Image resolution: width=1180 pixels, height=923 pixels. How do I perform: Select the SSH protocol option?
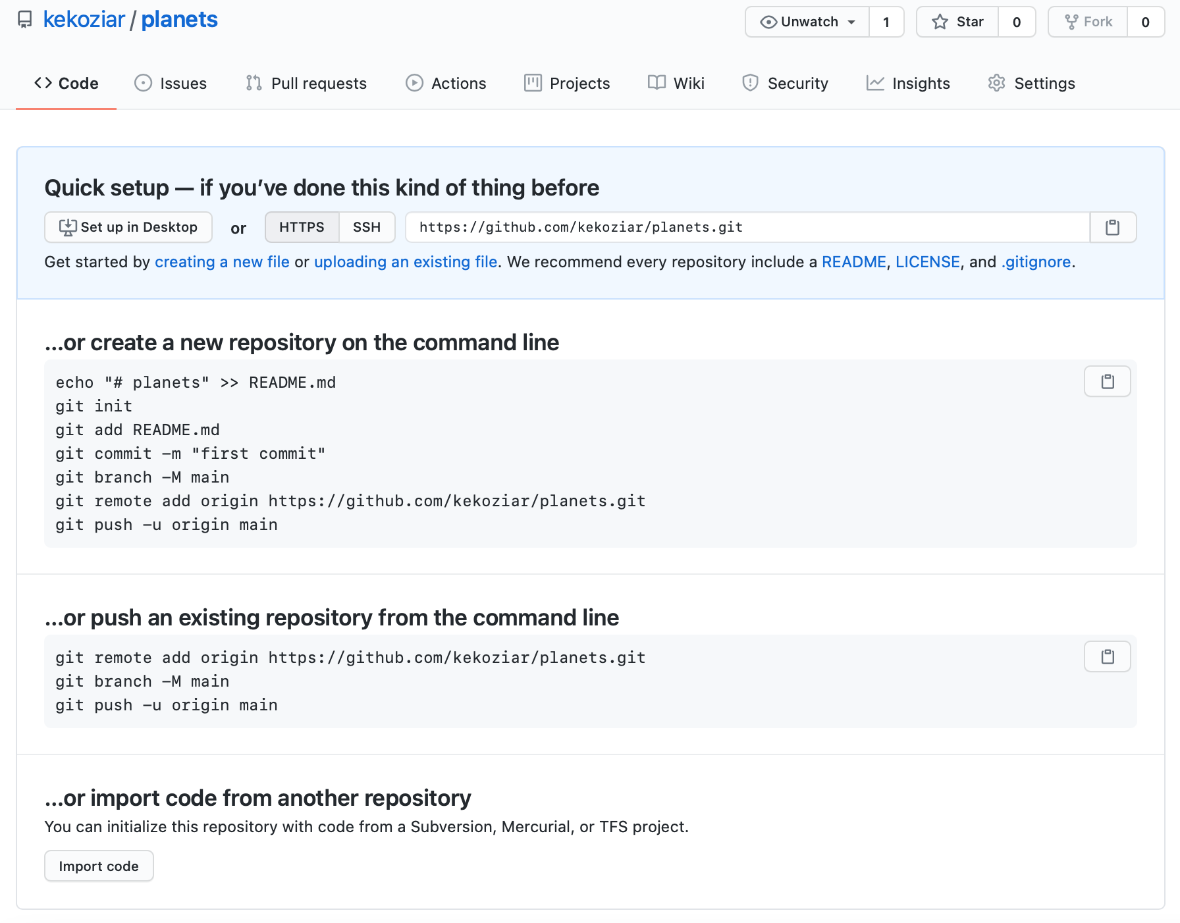[367, 227]
